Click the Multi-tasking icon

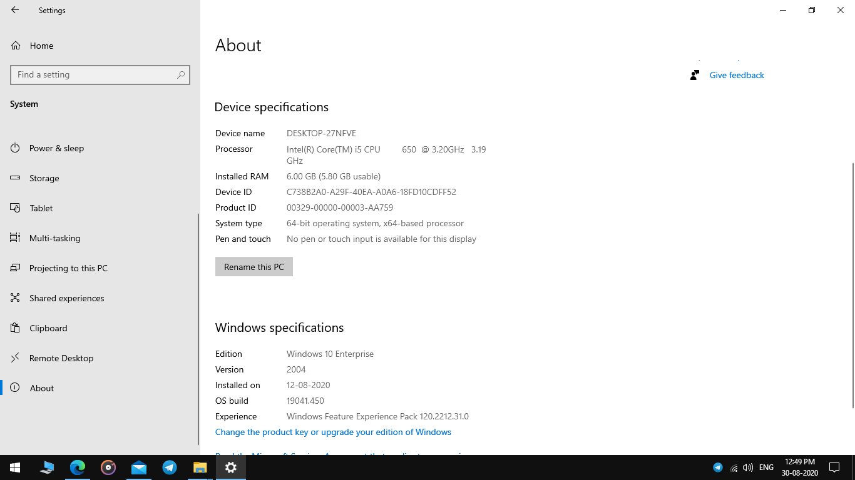15,238
